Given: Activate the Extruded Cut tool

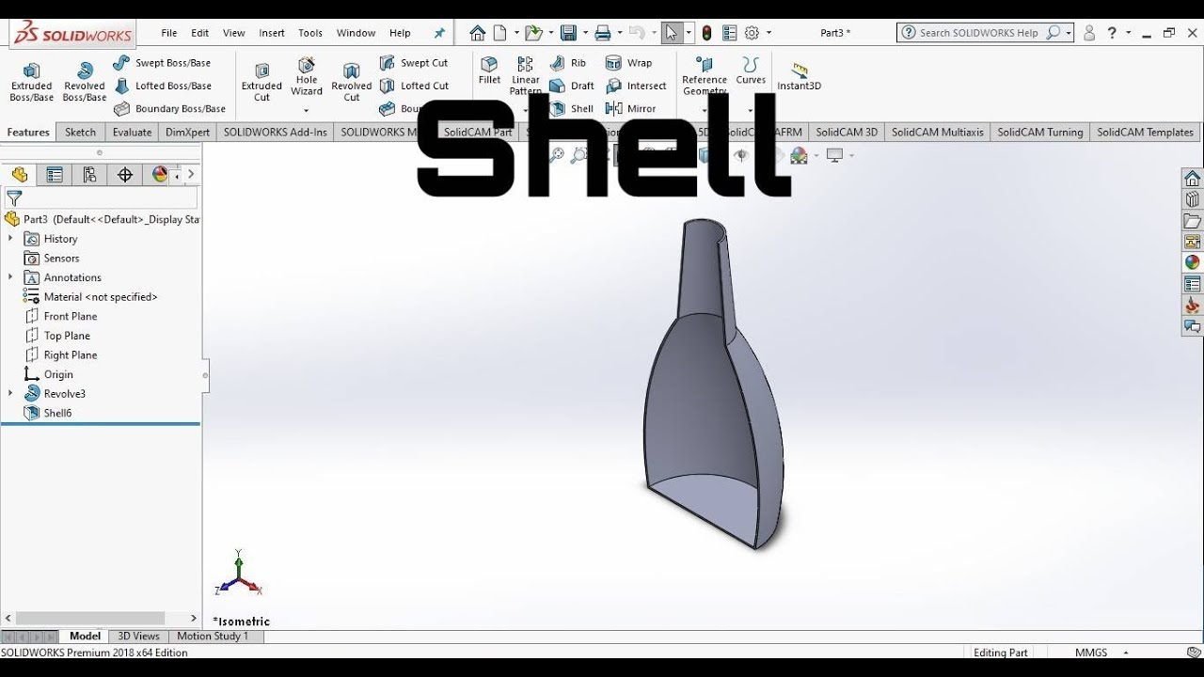Looking at the screenshot, I should coord(261,82).
